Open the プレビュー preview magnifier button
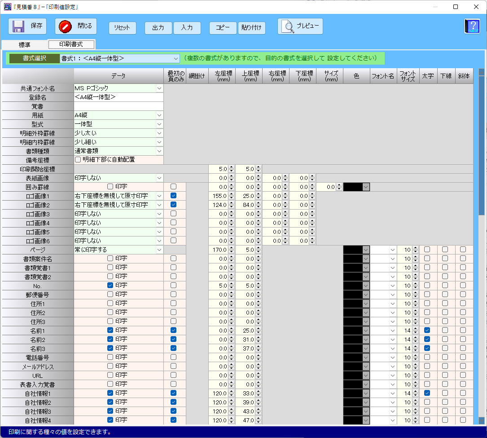Screen dimensions: 487x438 300,26
